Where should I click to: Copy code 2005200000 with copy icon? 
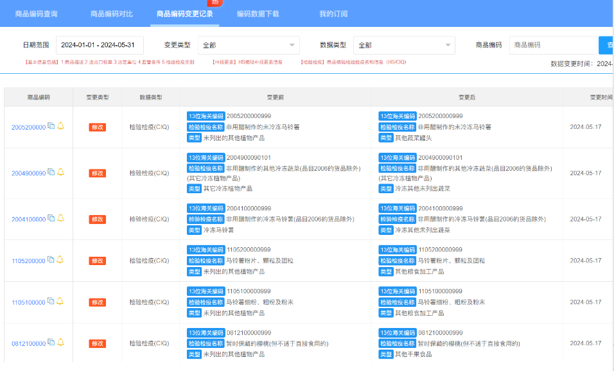(x=51, y=126)
